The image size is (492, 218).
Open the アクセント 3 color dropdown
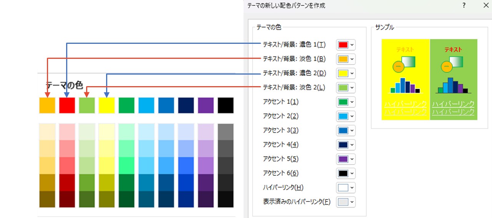(346, 130)
